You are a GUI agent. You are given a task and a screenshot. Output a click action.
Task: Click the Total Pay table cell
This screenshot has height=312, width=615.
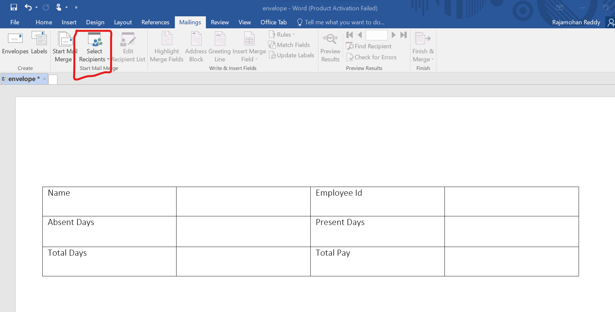(x=377, y=261)
